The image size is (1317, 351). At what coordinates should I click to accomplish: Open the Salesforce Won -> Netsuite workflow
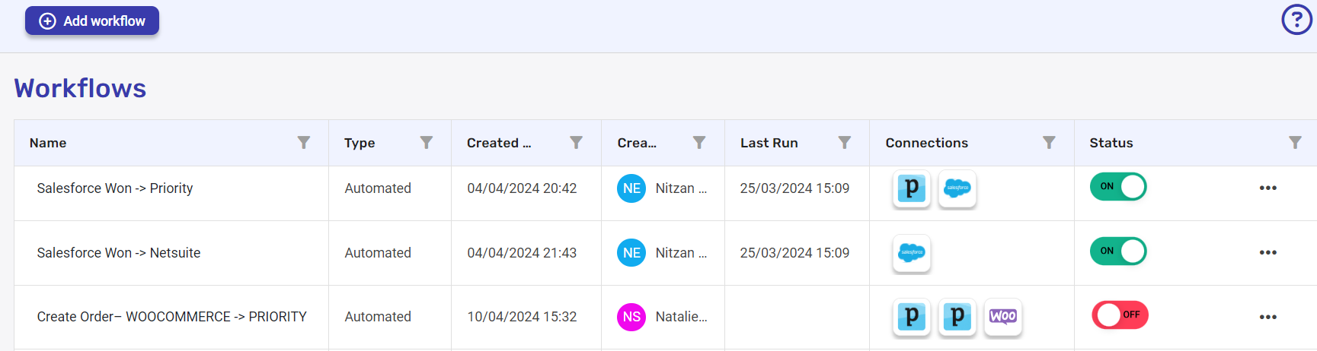pyautogui.click(x=119, y=253)
